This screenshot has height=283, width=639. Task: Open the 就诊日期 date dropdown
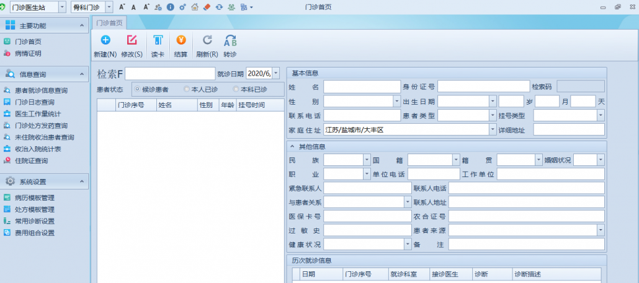[275, 73]
